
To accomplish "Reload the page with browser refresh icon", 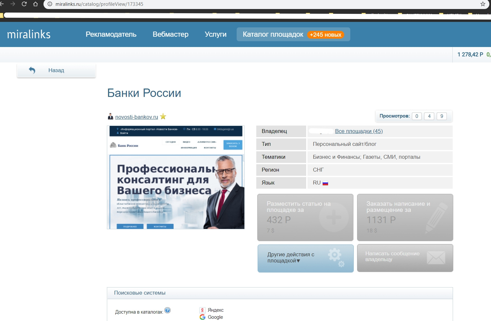I will [24, 4].
